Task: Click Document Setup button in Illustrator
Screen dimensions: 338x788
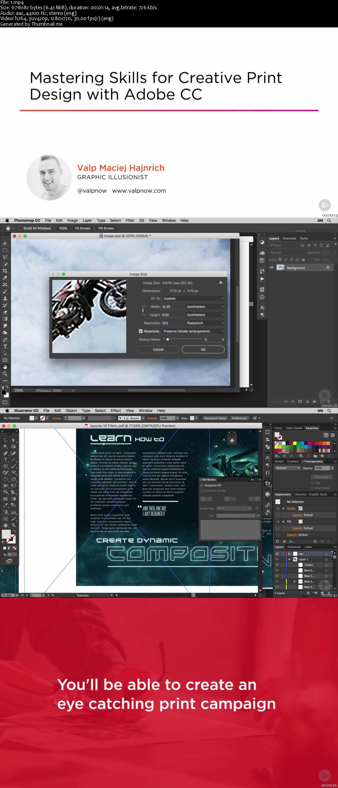Action: pos(215,418)
